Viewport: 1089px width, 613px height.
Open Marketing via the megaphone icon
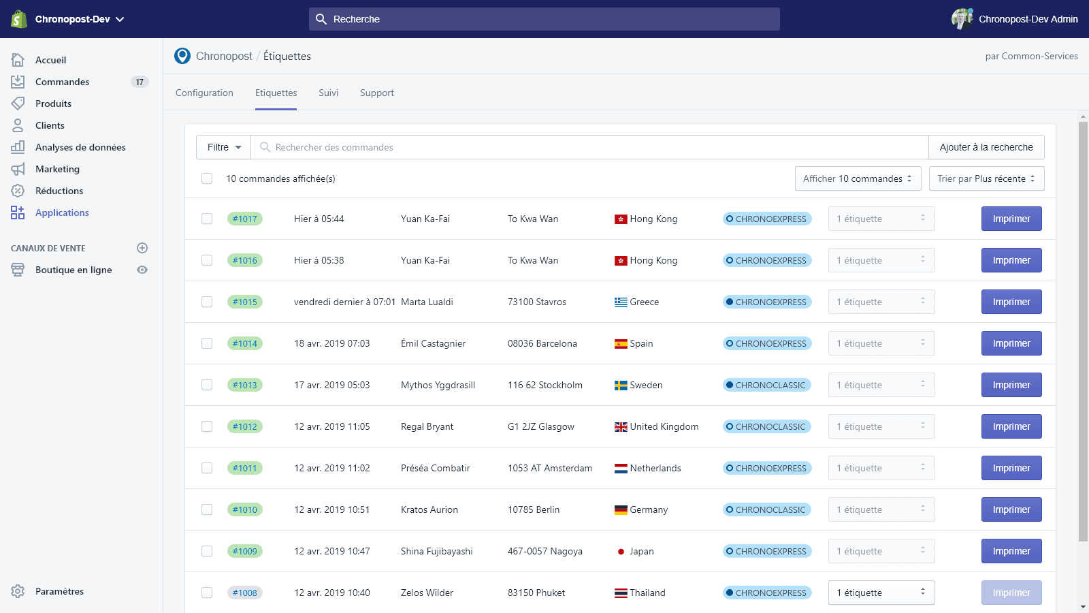[x=18, y=169]
